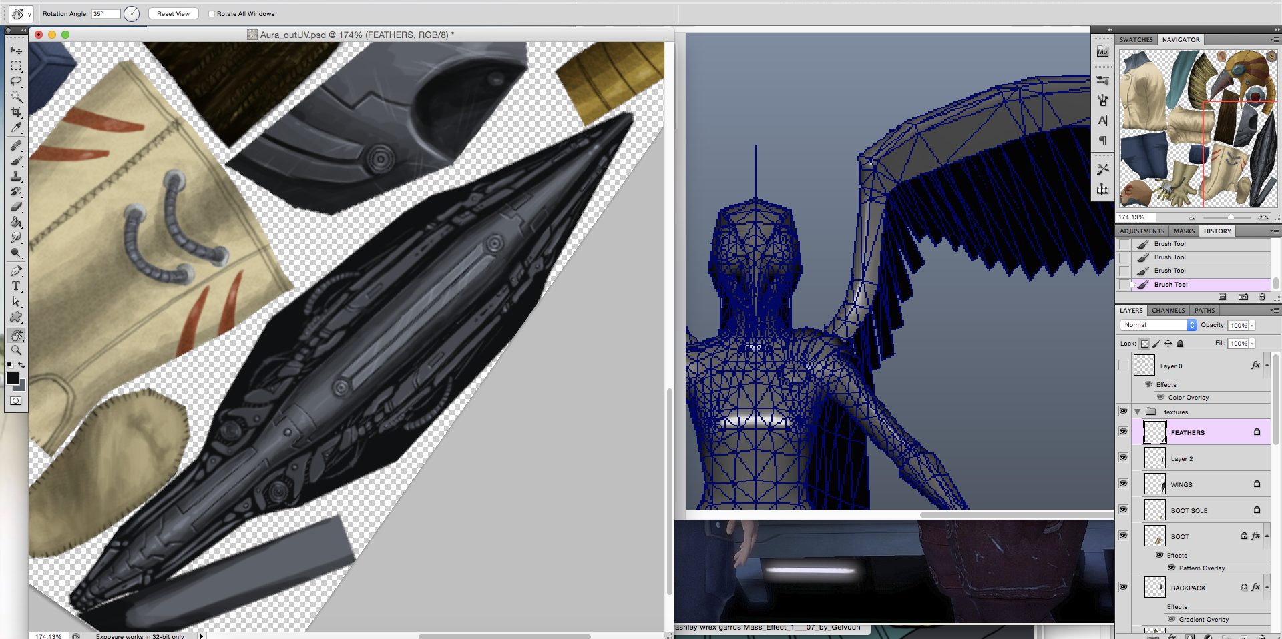This screenshot has width=1282, height=639.
Task: Hide the BACKPACK layer
Action: tap(1124, 588)
